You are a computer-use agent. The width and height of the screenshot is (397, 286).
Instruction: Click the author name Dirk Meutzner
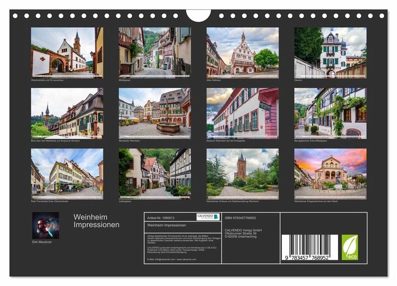(x=42, y=242)
